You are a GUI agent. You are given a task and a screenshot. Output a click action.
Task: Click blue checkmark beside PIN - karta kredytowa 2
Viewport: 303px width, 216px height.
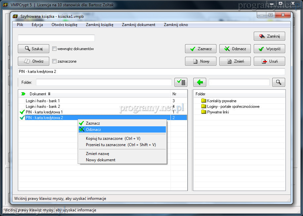[x=22, y=118]
